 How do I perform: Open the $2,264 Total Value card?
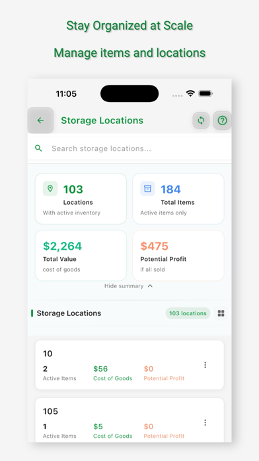pyautogui.click(x=81, y=256)
